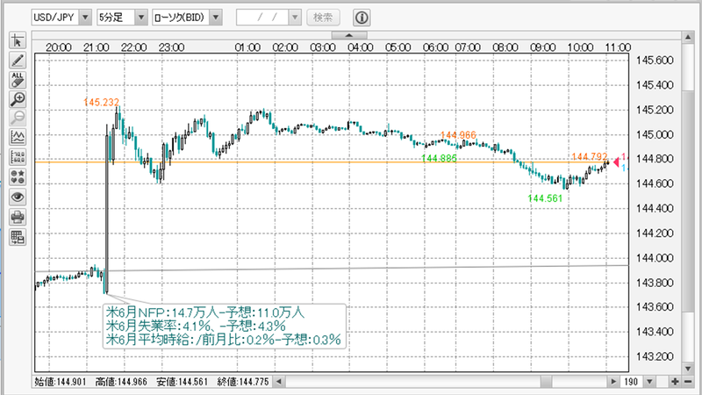Open the date picker dropdown arrow
702x395 pixels.
pyautogui.click(x=295, y=18)
